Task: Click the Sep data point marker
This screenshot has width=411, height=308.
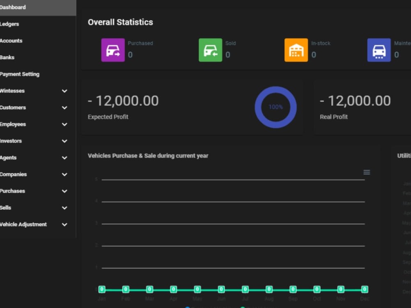Action: pos(293,290)
